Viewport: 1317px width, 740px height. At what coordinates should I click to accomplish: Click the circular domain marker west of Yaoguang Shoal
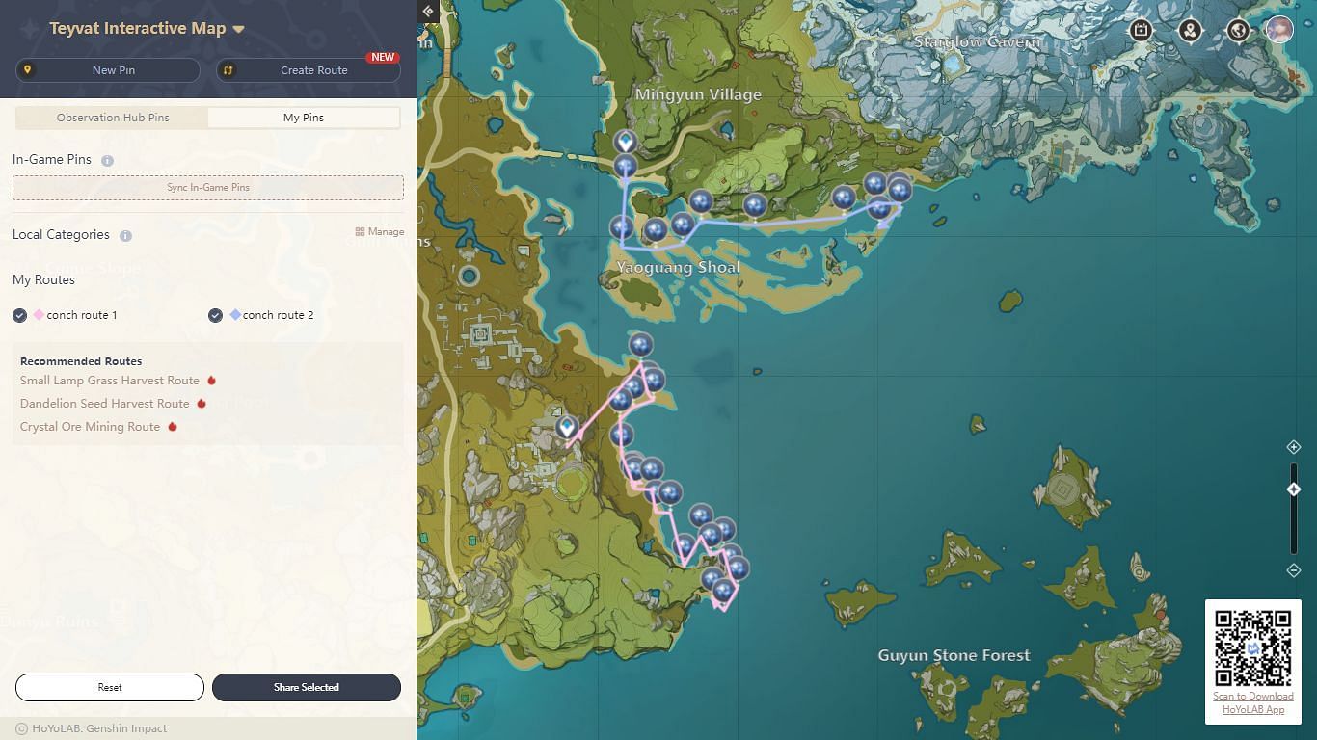click(x=470, y=277)
